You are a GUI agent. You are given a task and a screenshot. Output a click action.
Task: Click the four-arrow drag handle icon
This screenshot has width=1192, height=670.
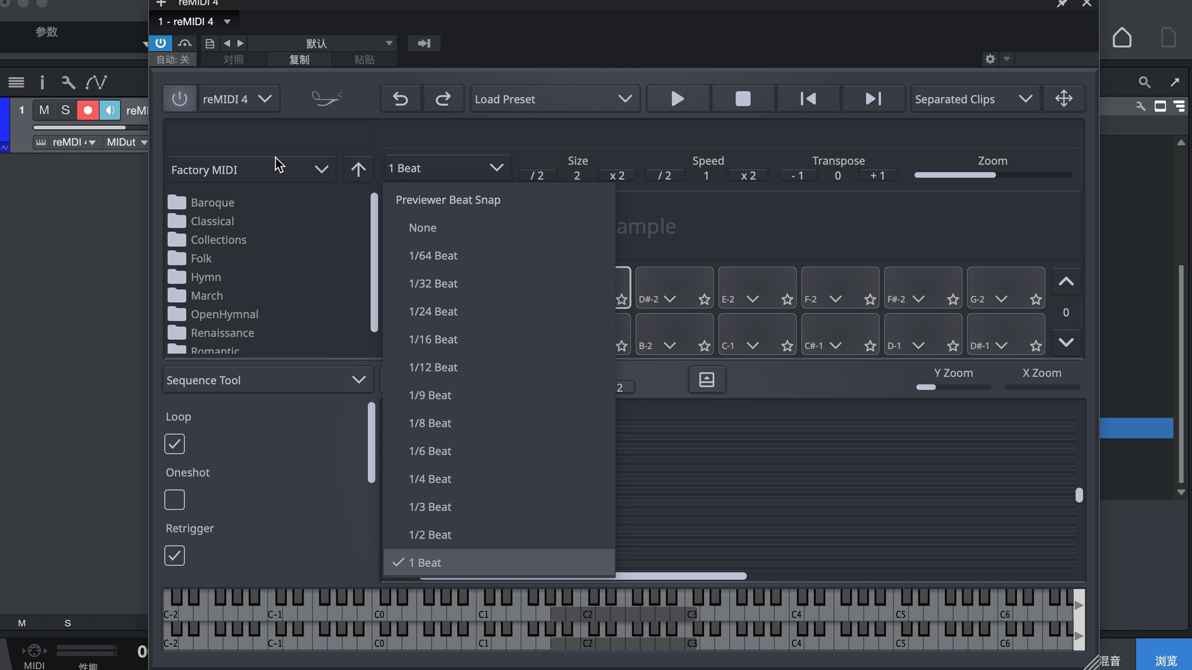point(1063,99)
